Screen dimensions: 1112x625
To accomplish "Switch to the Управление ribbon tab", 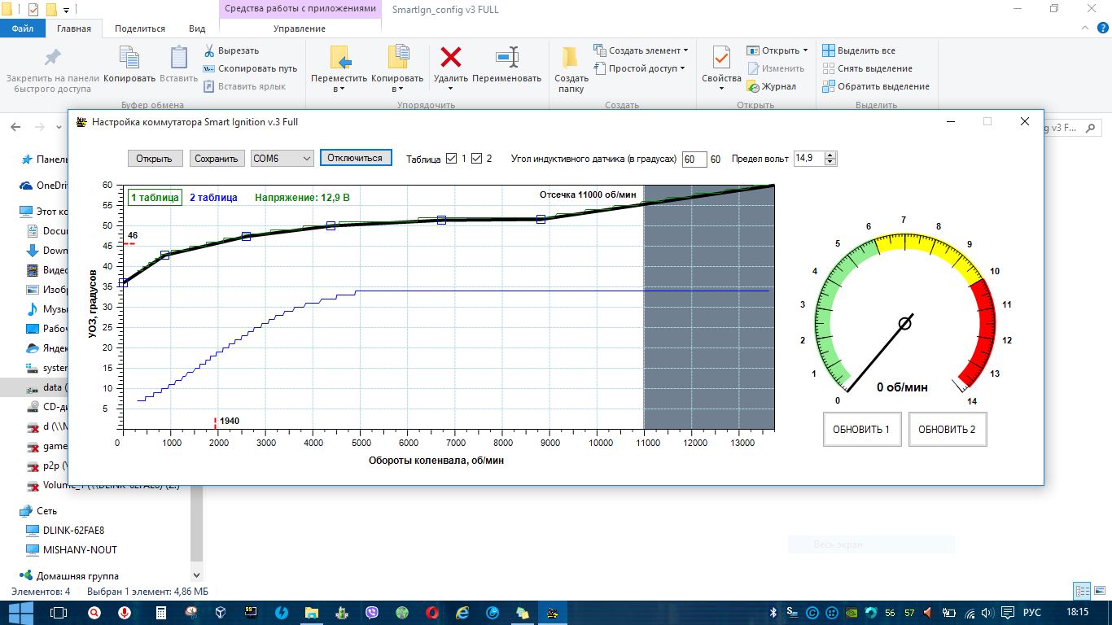I will pos(300,28).
